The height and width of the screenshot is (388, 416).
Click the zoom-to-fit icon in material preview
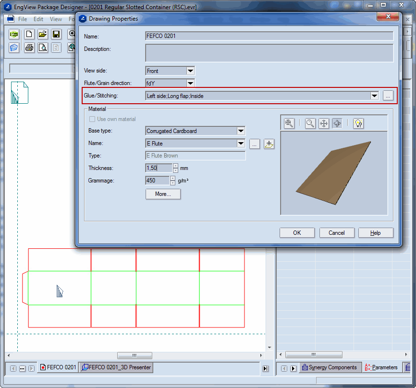(289, 123)
